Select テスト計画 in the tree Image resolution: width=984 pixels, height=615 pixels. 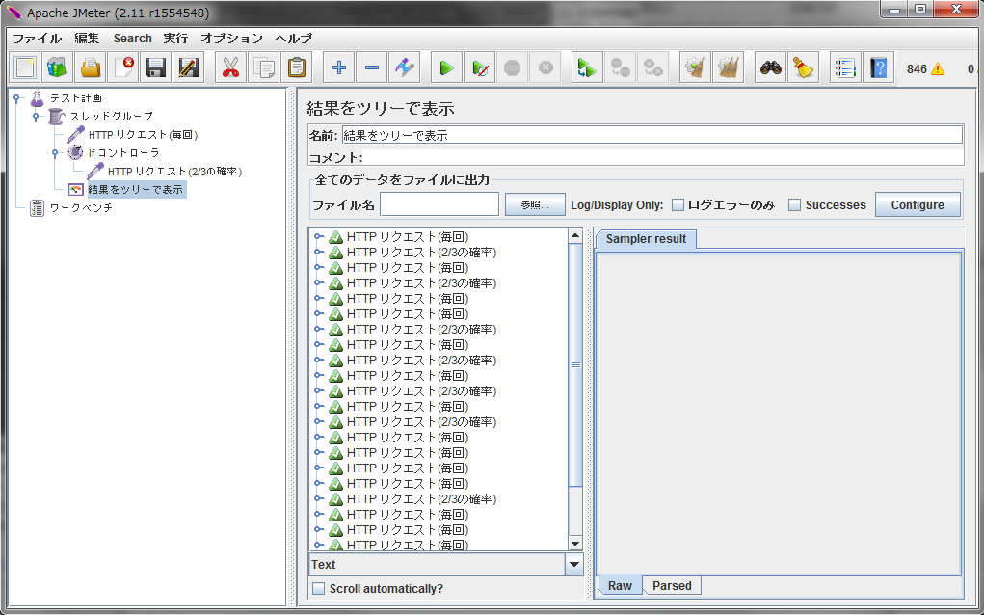point(75,98)
